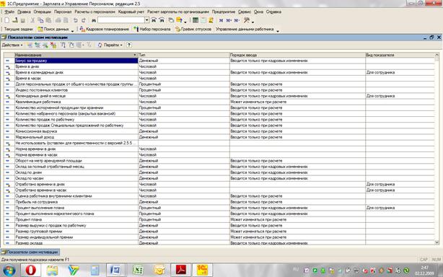Click the Undo arrow icon
This screenshot has height=277, width=443.
point(76,20)
